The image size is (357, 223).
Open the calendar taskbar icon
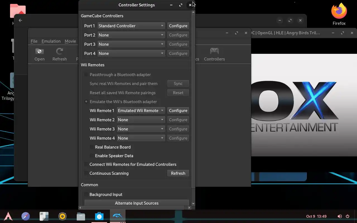tap(44, 216)
